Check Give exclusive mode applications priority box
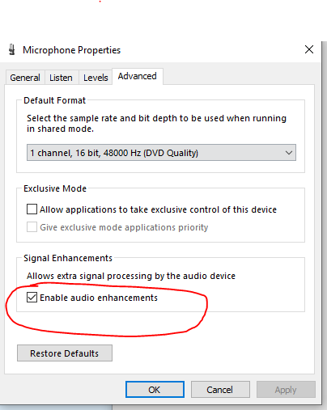 click(32, 227)
